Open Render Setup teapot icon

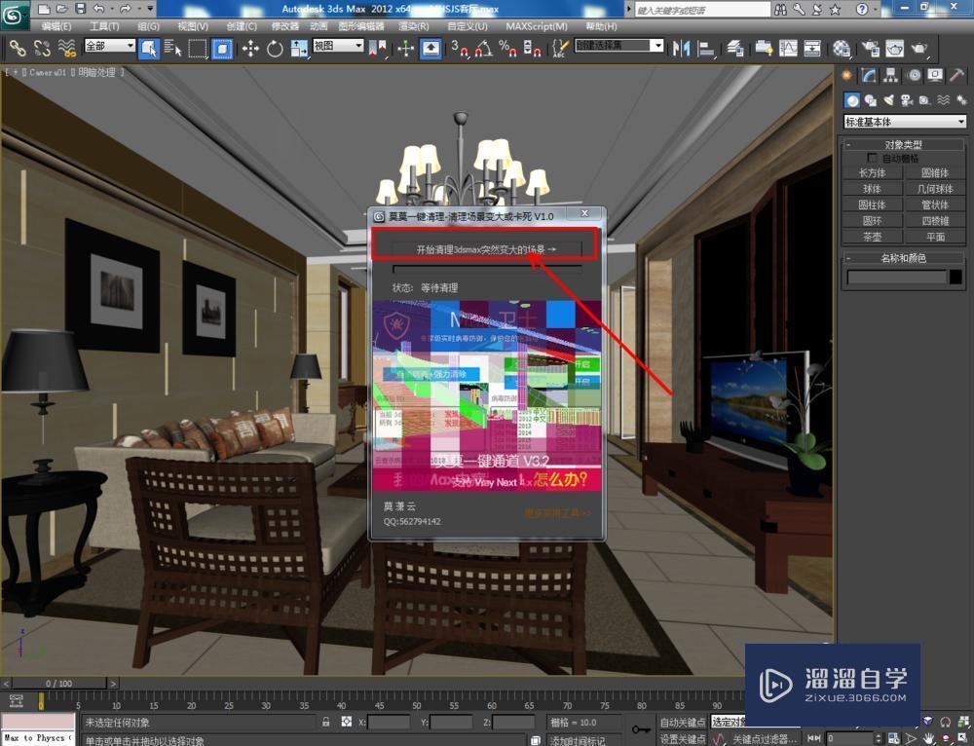870,48
